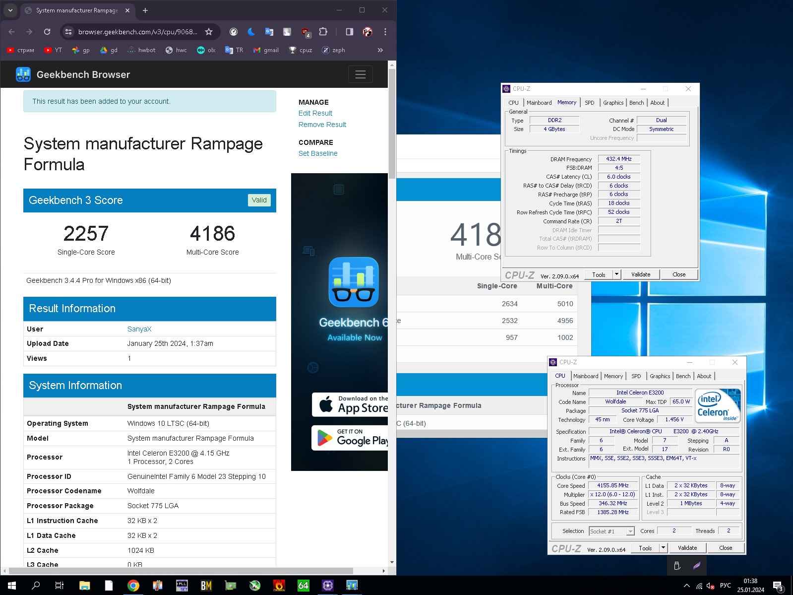Viewport: 793px width, 595px height.
Task: Open the notification center with 3 notifications
Action: coord(778,586)
